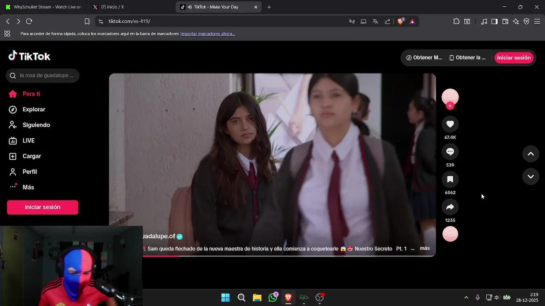Open the apps grid in bookmarks bar
This screenshot has width=545, height=306.
coord(7,34)
